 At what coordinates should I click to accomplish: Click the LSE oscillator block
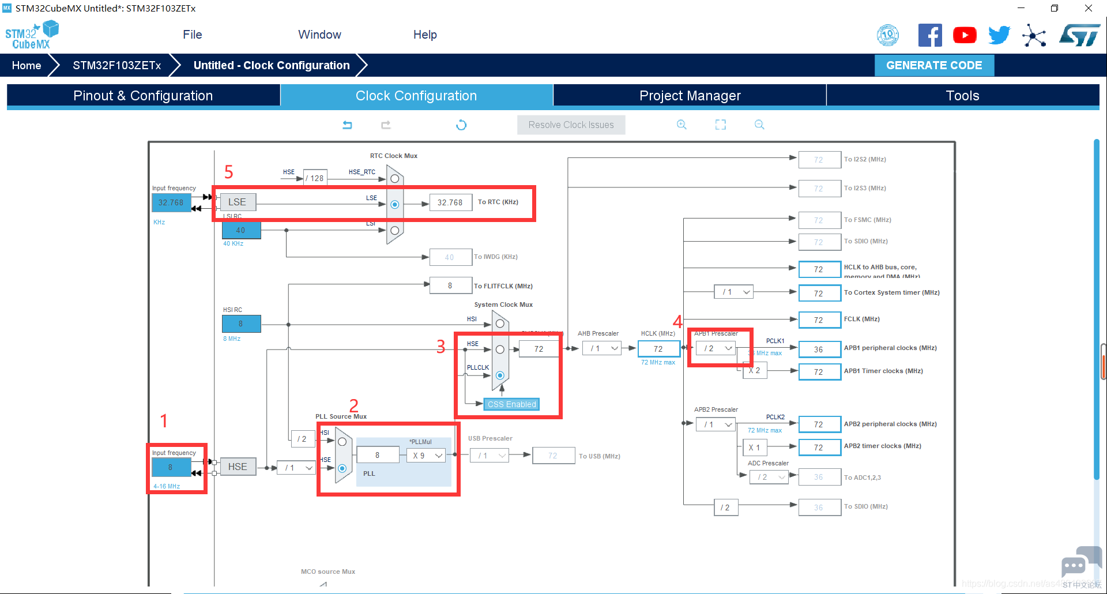click(237, 202)
